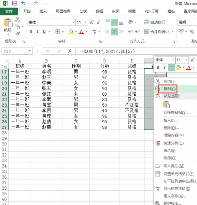Viewport: 197px width, 205px height.
Task: Click the select-all corner triangle of sheet
Action: 6,61
